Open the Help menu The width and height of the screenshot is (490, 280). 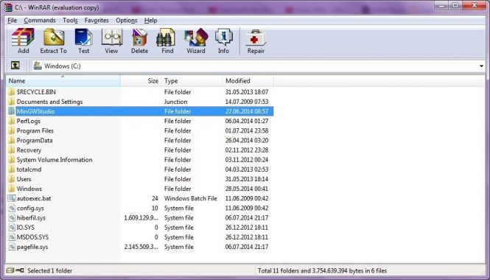(x=150, y=21)
